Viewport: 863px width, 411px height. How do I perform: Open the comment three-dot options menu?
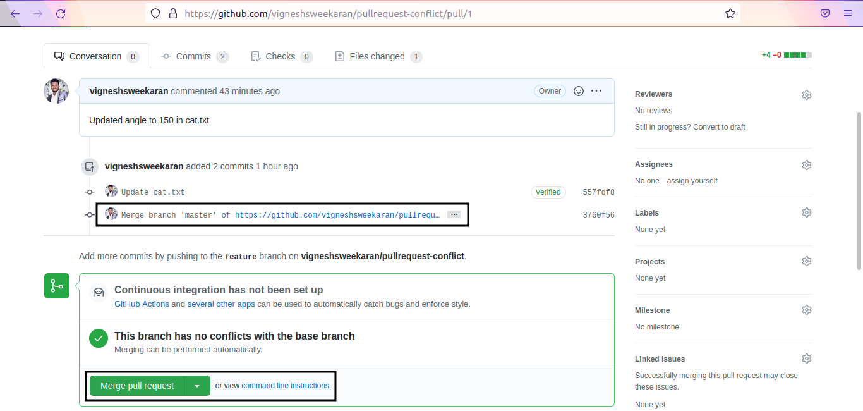click(596, 91)
